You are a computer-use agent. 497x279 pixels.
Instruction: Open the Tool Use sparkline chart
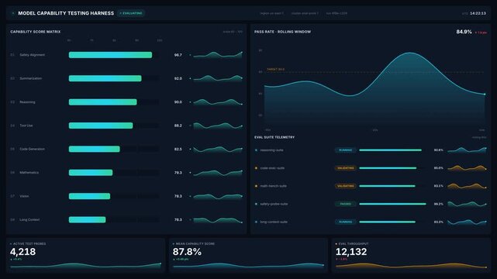[x=218, y=126]
